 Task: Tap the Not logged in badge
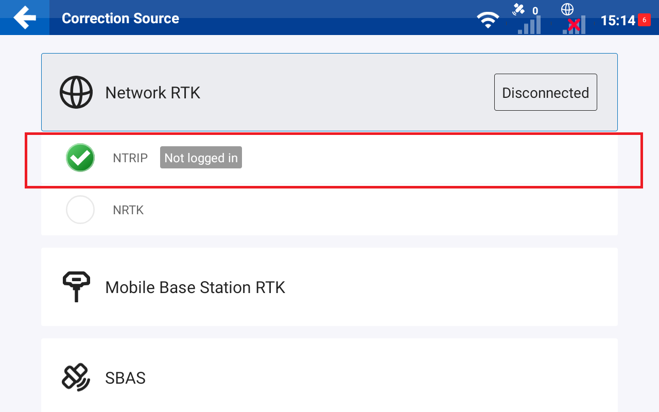(x=201, y=158)
